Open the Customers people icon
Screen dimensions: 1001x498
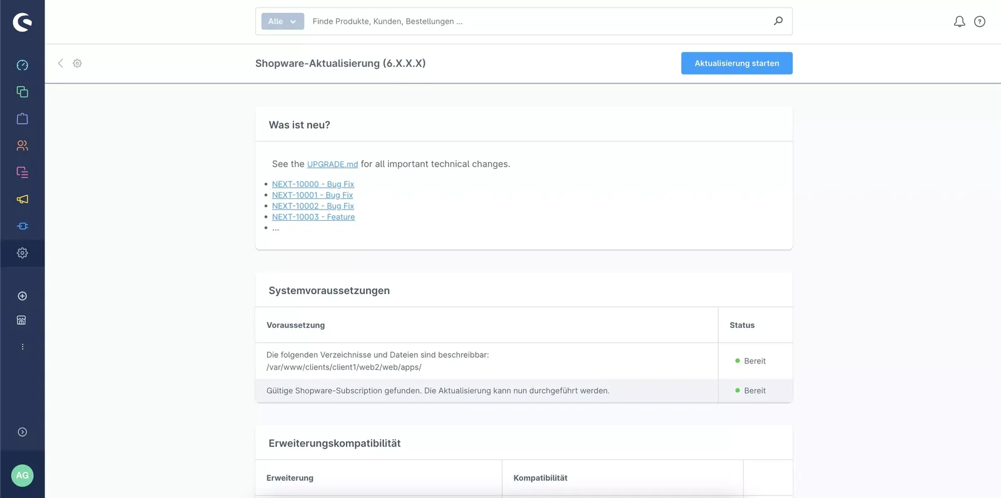pos(23,146)
